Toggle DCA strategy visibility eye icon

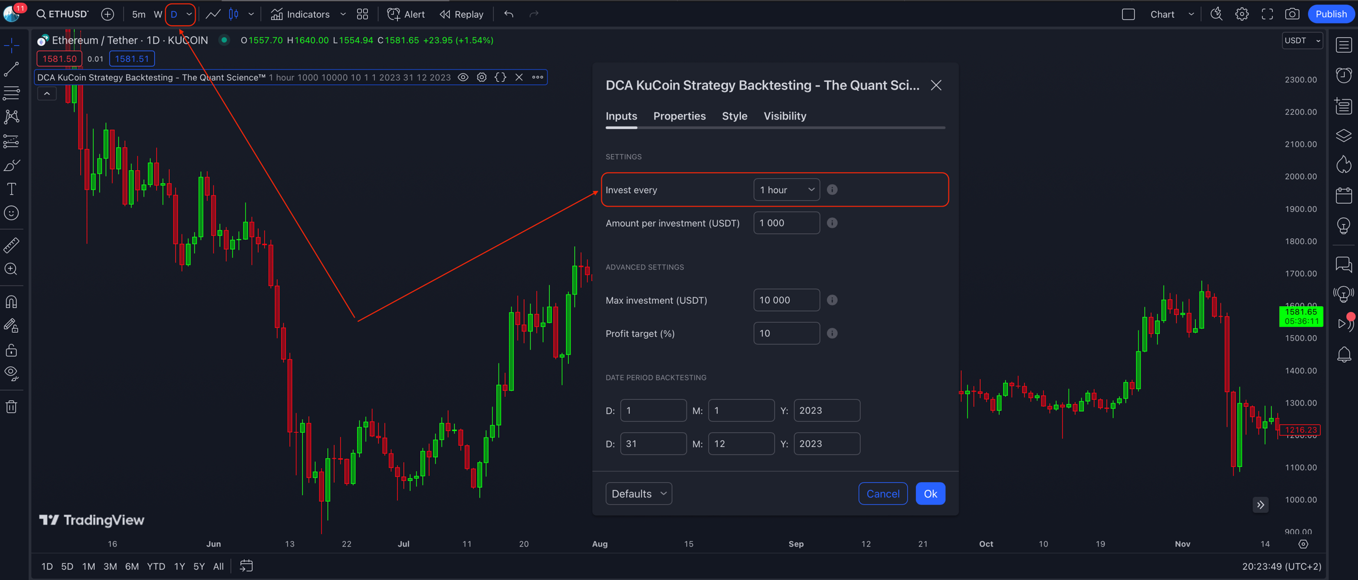[463, 77]
